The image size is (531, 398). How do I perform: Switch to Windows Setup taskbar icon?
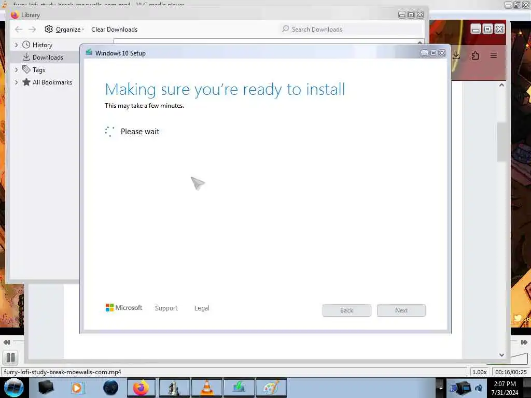coord(239,388)
